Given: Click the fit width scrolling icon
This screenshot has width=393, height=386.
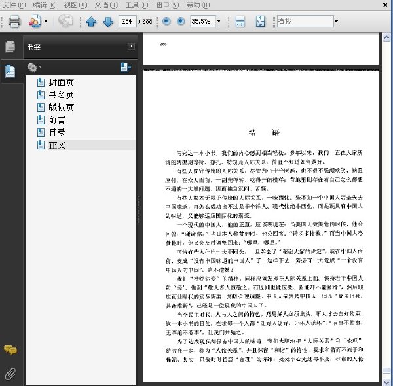Looking at the screenshot, I should pyautogui.click(x=240, y=22).
